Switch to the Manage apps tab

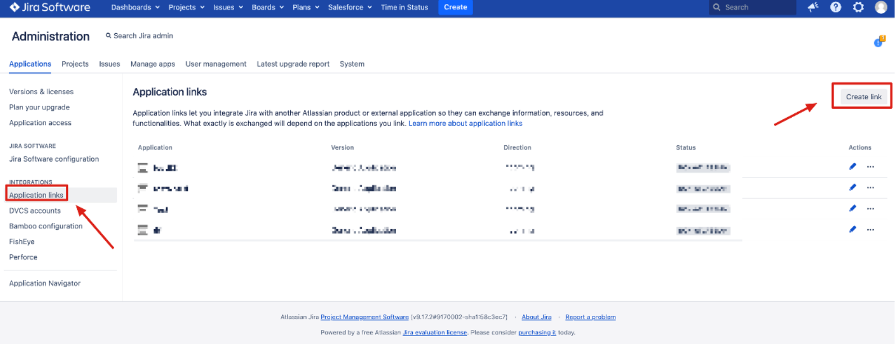tap(152, 64)
